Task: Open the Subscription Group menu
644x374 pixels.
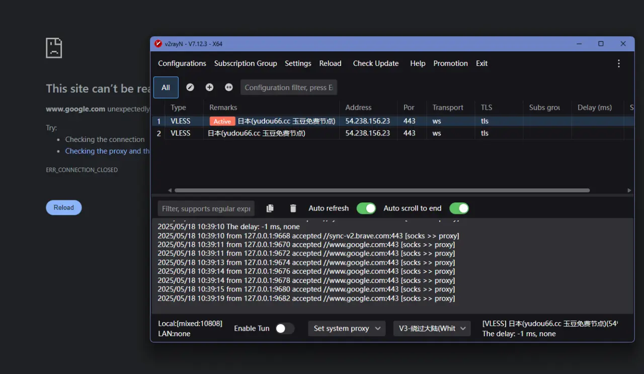Action: click(246, 63)
